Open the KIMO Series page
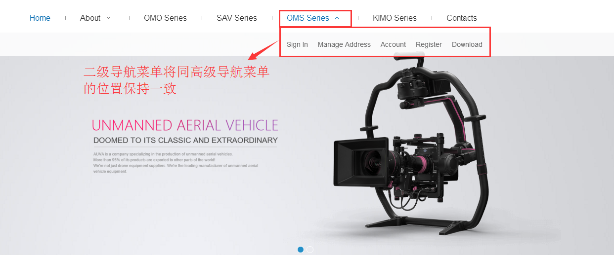The image size is (614, 255). pos(395,18)
